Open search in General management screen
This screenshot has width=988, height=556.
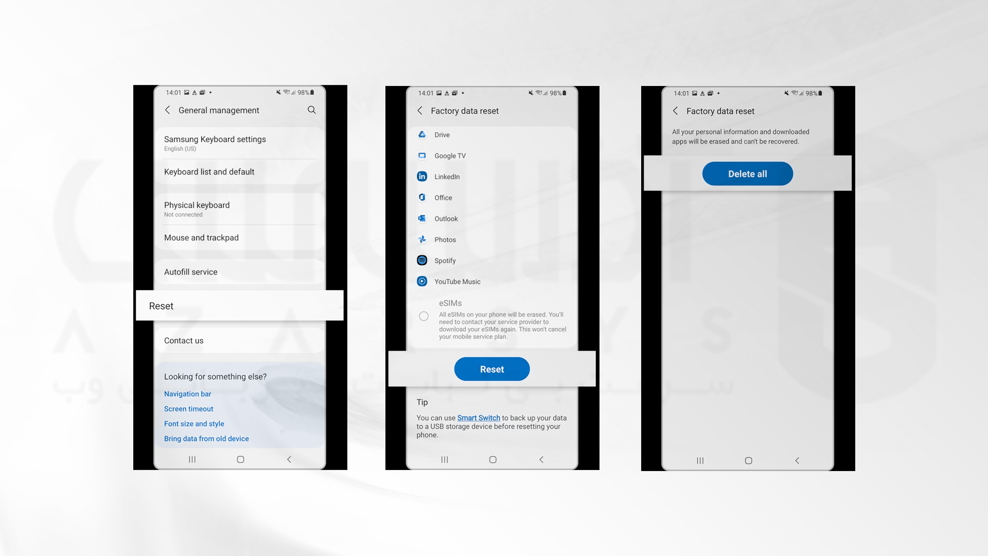click(310, 109)
